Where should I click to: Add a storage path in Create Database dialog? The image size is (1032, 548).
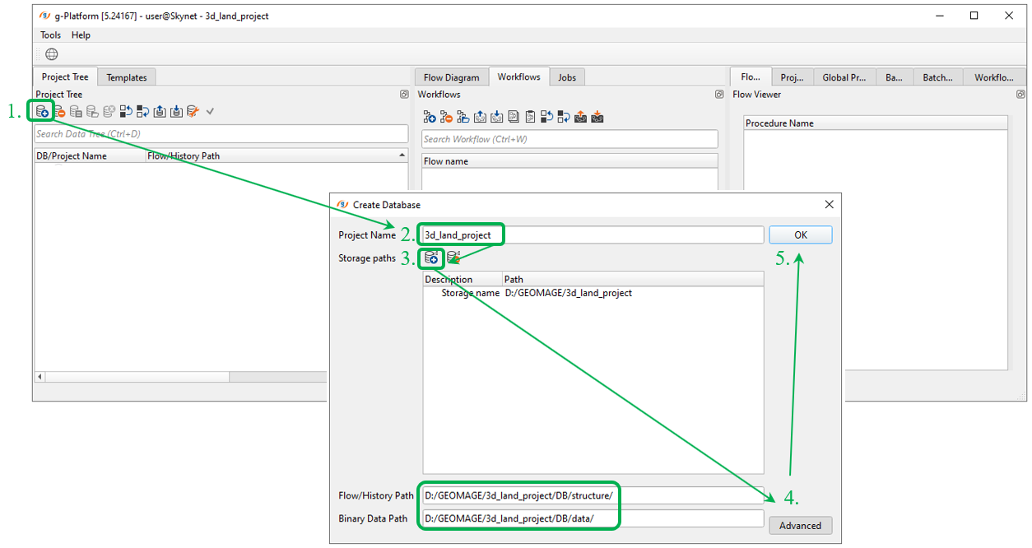click(x=431, y=258)
